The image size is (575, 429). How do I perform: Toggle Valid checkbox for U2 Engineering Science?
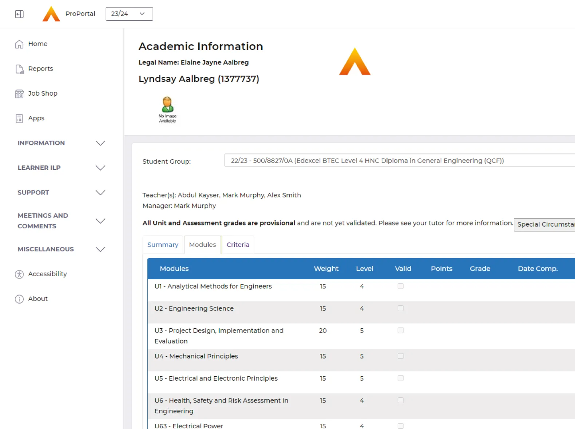click(400, 308)
